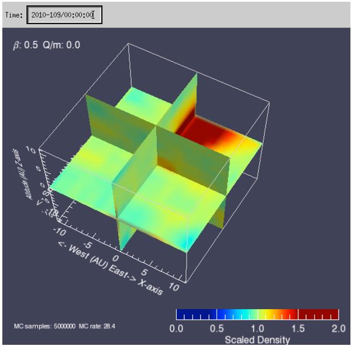
Task: Click the X-axis tick label 0
Action: [116, 258]
